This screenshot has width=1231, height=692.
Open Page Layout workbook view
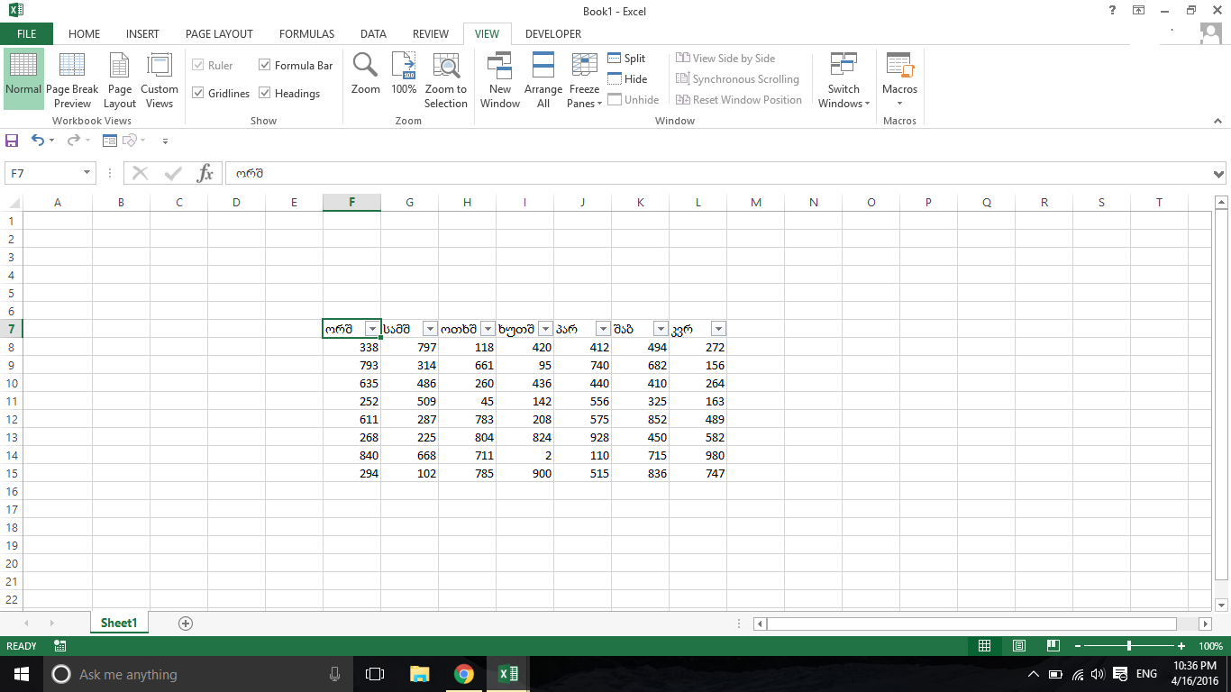(120, 80)
